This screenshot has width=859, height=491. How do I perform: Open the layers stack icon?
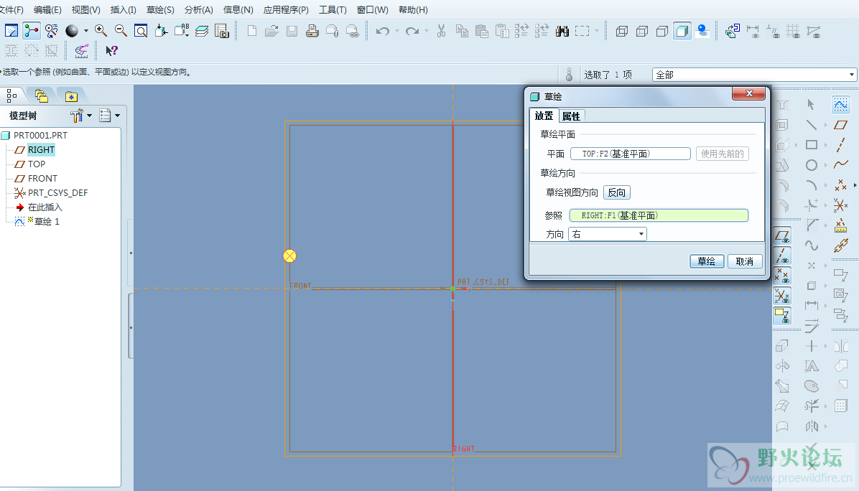(x=202, y=31)
